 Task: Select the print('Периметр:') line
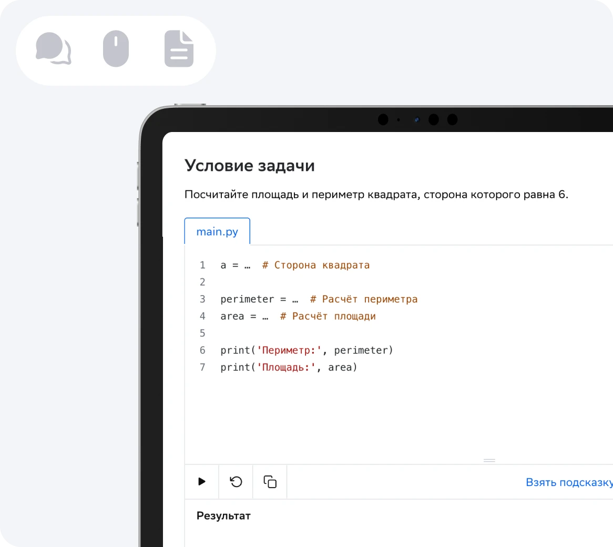coord(306,350)
